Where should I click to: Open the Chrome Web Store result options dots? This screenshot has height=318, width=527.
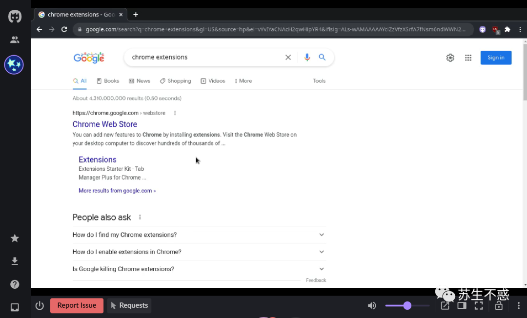175,113
